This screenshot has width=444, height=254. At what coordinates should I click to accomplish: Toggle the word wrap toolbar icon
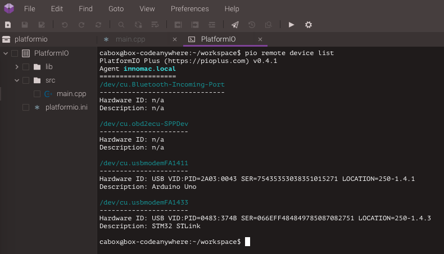(155, 25)
